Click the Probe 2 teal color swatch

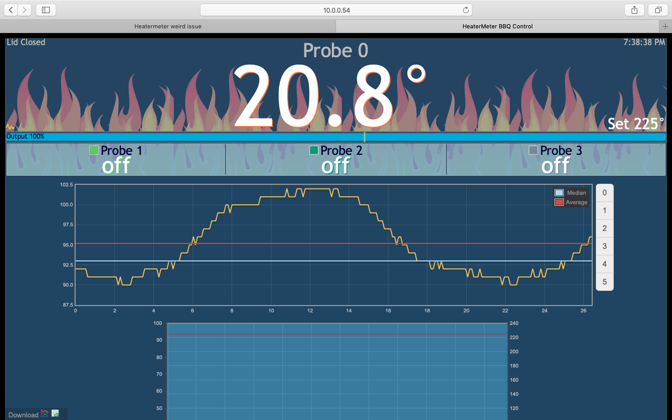(x=314, y=150)
